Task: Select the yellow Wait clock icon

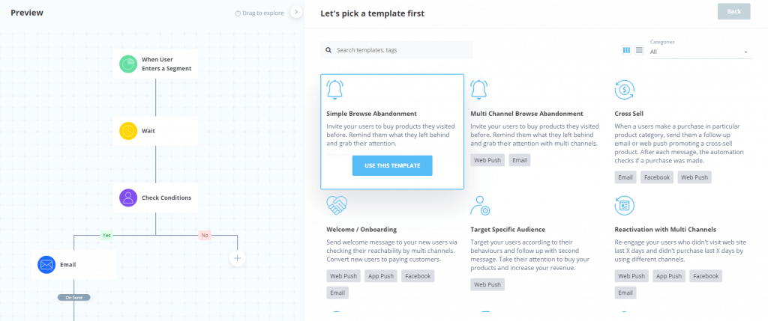Action: pos(129,131)
